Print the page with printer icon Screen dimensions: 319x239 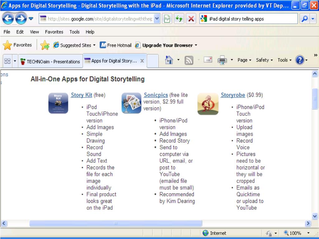click(x=222, y=60)
